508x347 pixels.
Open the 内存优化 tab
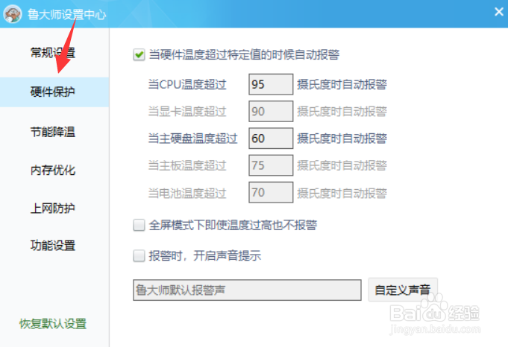(53, 170)
